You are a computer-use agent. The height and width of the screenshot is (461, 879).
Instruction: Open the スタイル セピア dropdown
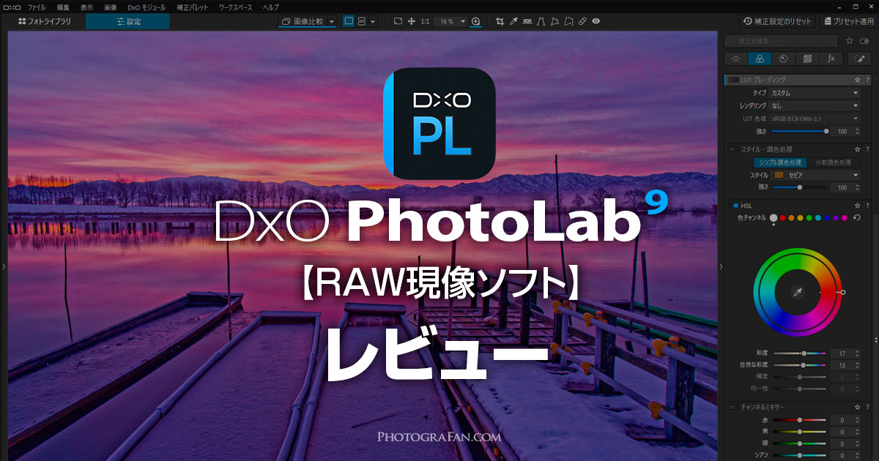click(x=815, y=176)
